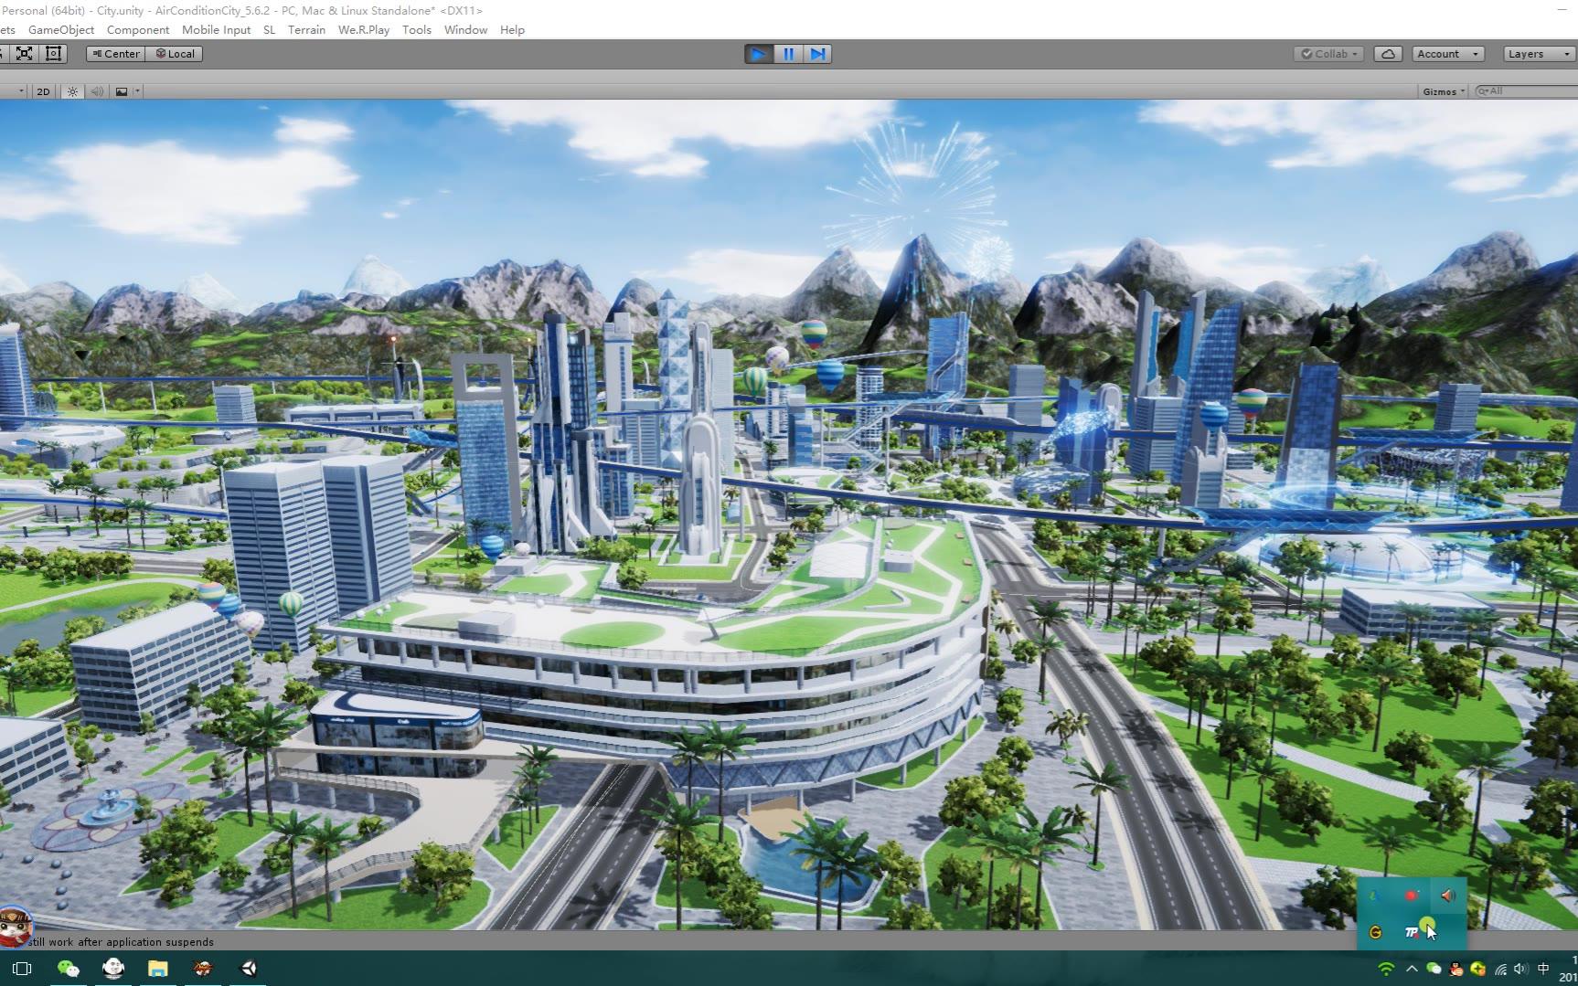Open the scene effects dropdown arrow
This screenshot has width=1578, height=986.
(x=137, y=91)
